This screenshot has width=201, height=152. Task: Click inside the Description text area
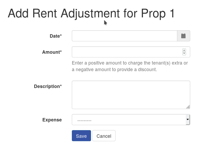(131, 95)
